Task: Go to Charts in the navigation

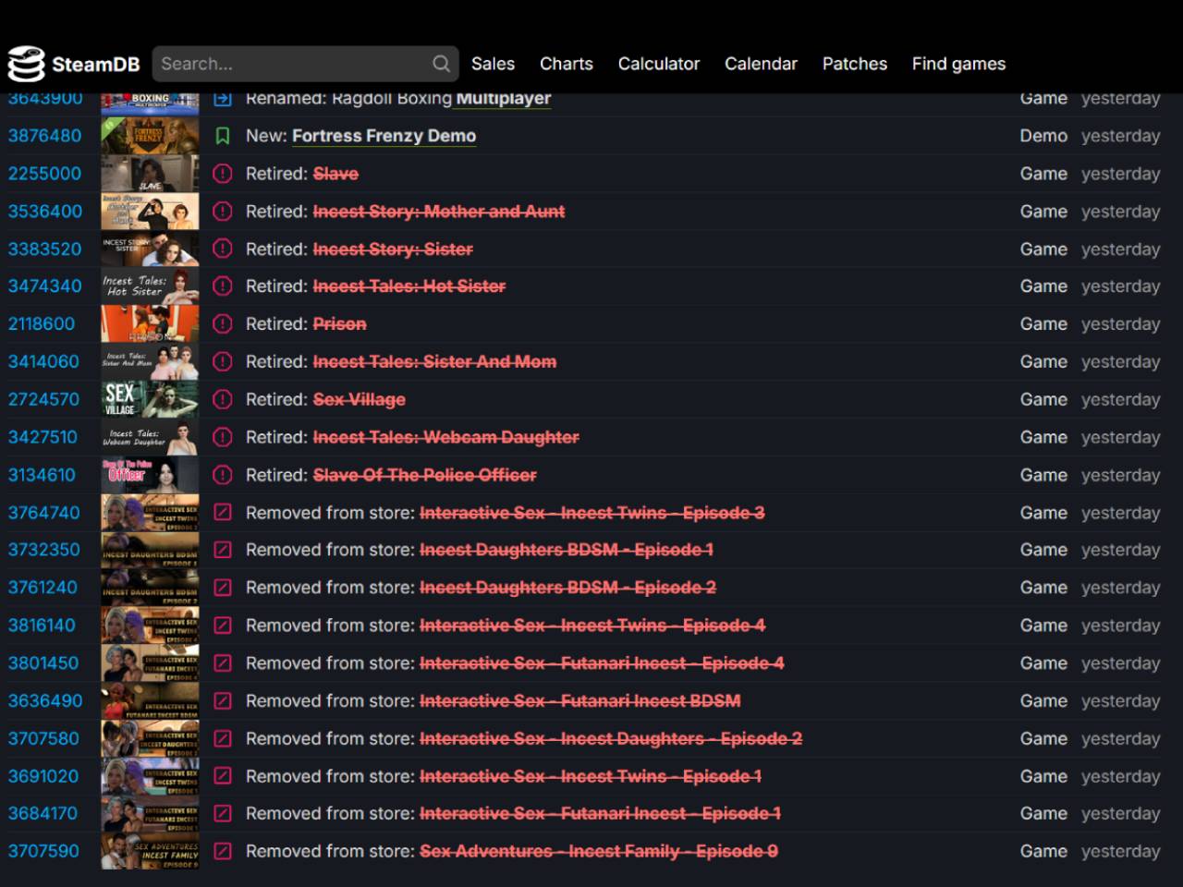Action: pos(567,64)
